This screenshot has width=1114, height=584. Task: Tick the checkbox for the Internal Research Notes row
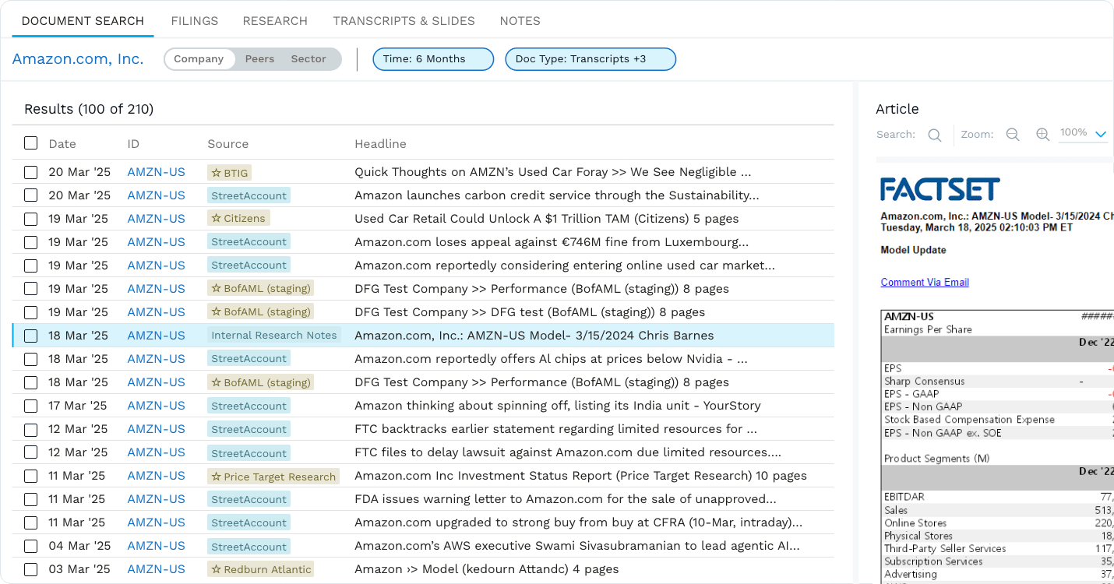30,336
